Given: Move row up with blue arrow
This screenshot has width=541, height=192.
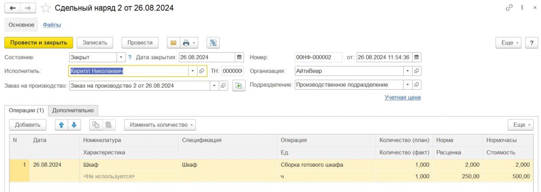Looking at the screenshot, I should click(x=61, y=125).
